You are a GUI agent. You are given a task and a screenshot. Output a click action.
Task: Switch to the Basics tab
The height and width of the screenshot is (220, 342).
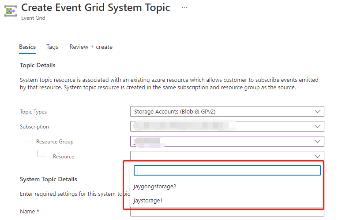(x=27, y=47)
